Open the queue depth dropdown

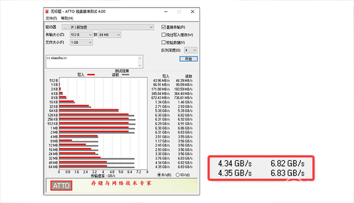(190, 50)
